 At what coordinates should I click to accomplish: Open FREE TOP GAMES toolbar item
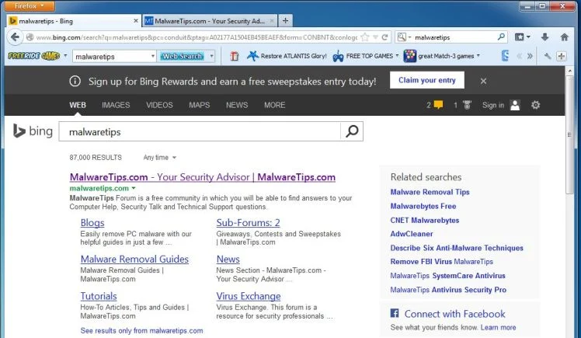click(365, 56)
